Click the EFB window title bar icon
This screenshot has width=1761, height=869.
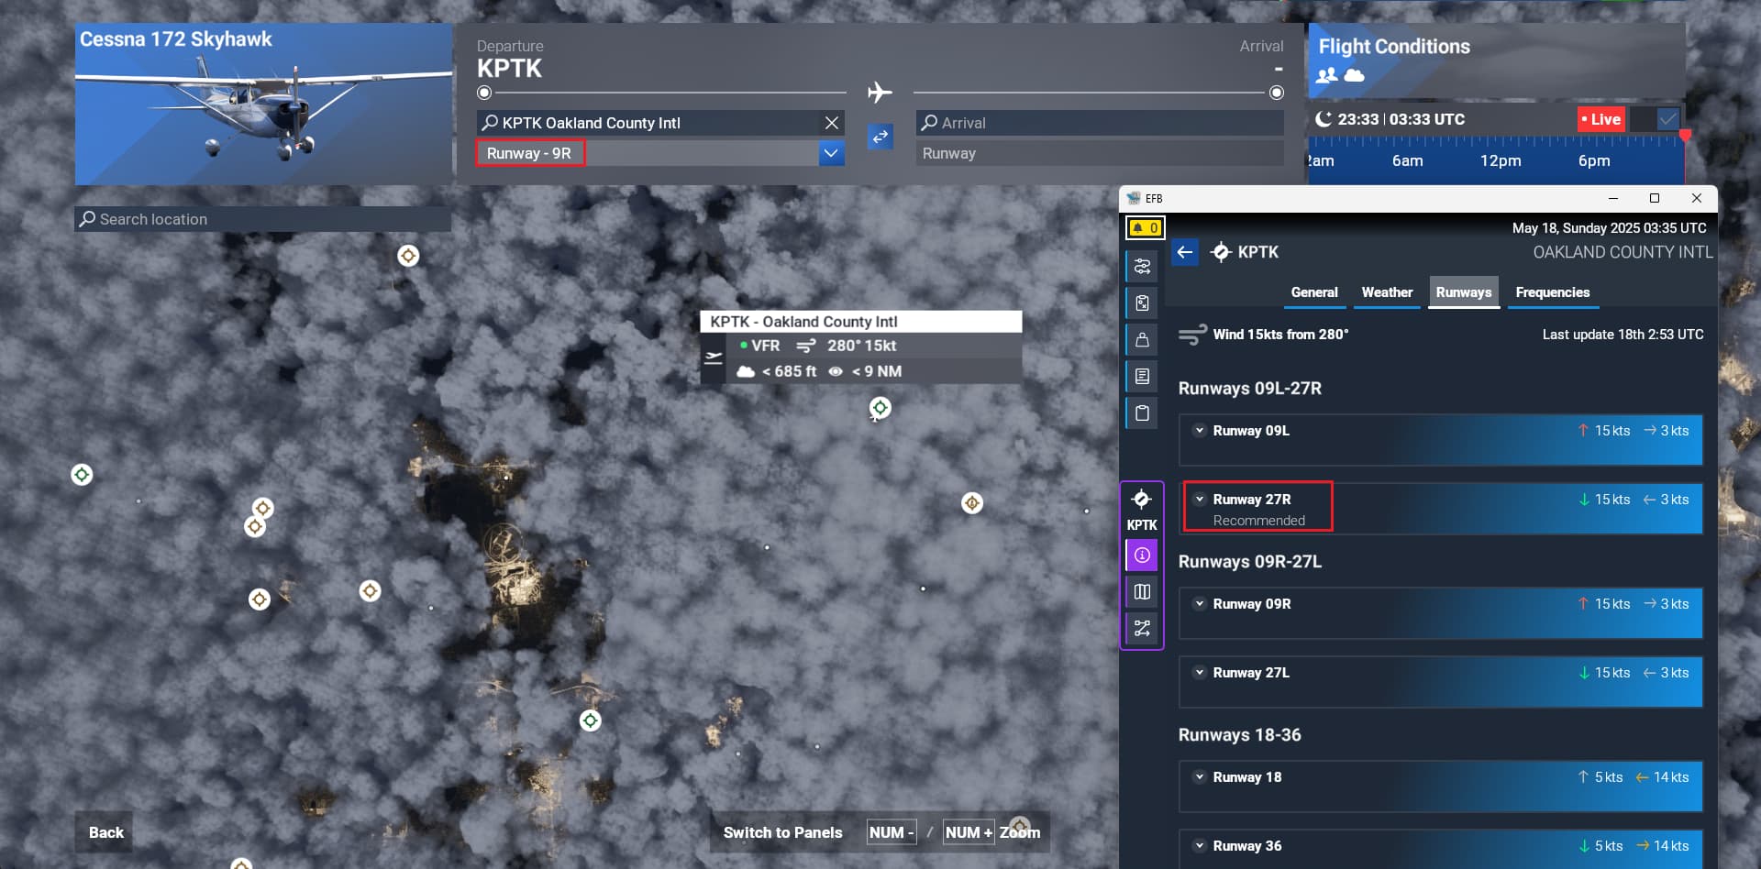click(1134, 198)
